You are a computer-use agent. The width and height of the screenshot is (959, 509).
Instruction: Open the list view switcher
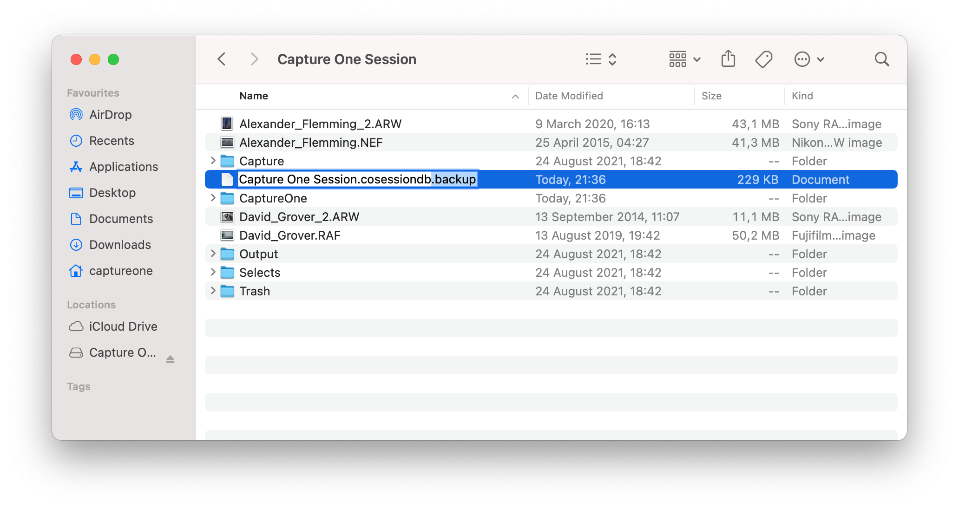pos(600,59)
